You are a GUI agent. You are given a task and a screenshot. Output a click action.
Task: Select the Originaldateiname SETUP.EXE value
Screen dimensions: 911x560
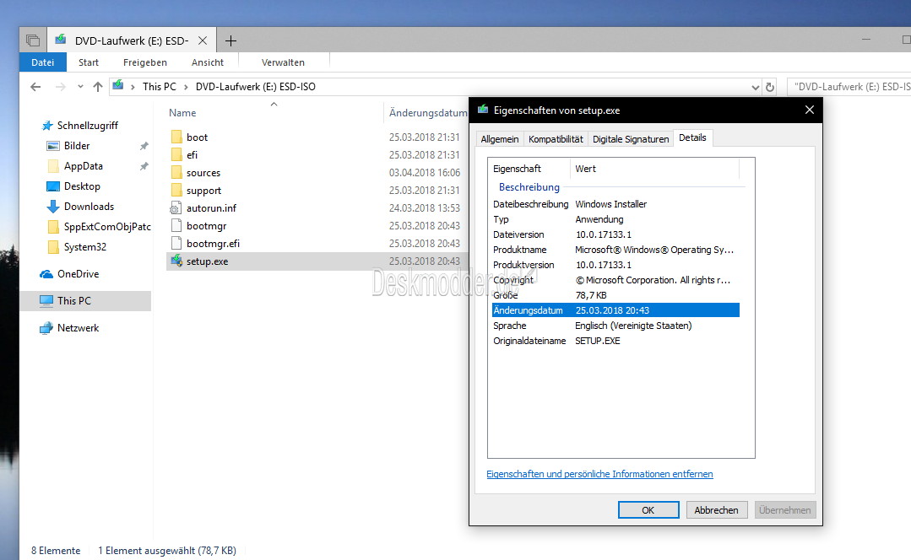click(x=597, y=341)
